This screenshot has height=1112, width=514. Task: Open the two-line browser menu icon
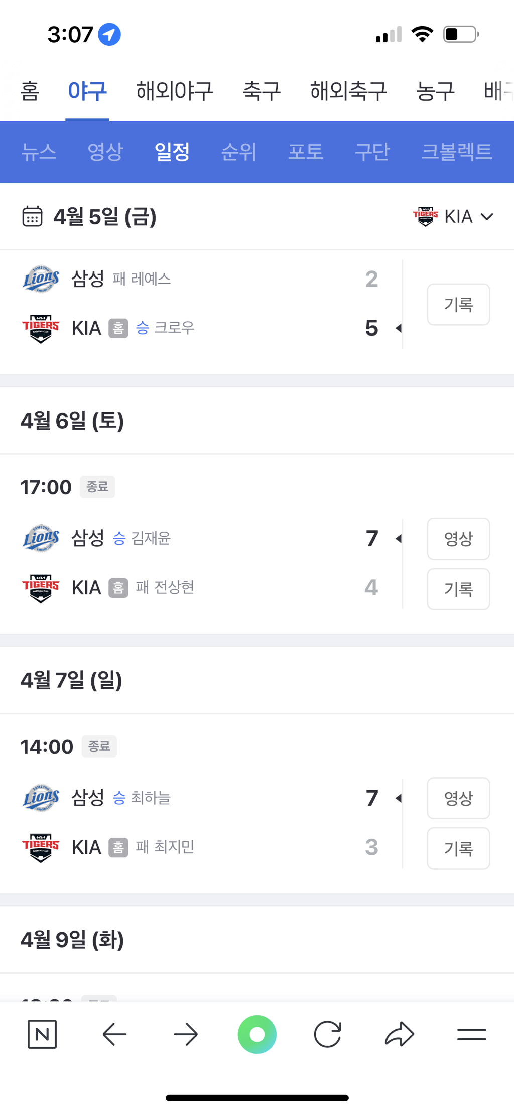(x=472, y=1034)
